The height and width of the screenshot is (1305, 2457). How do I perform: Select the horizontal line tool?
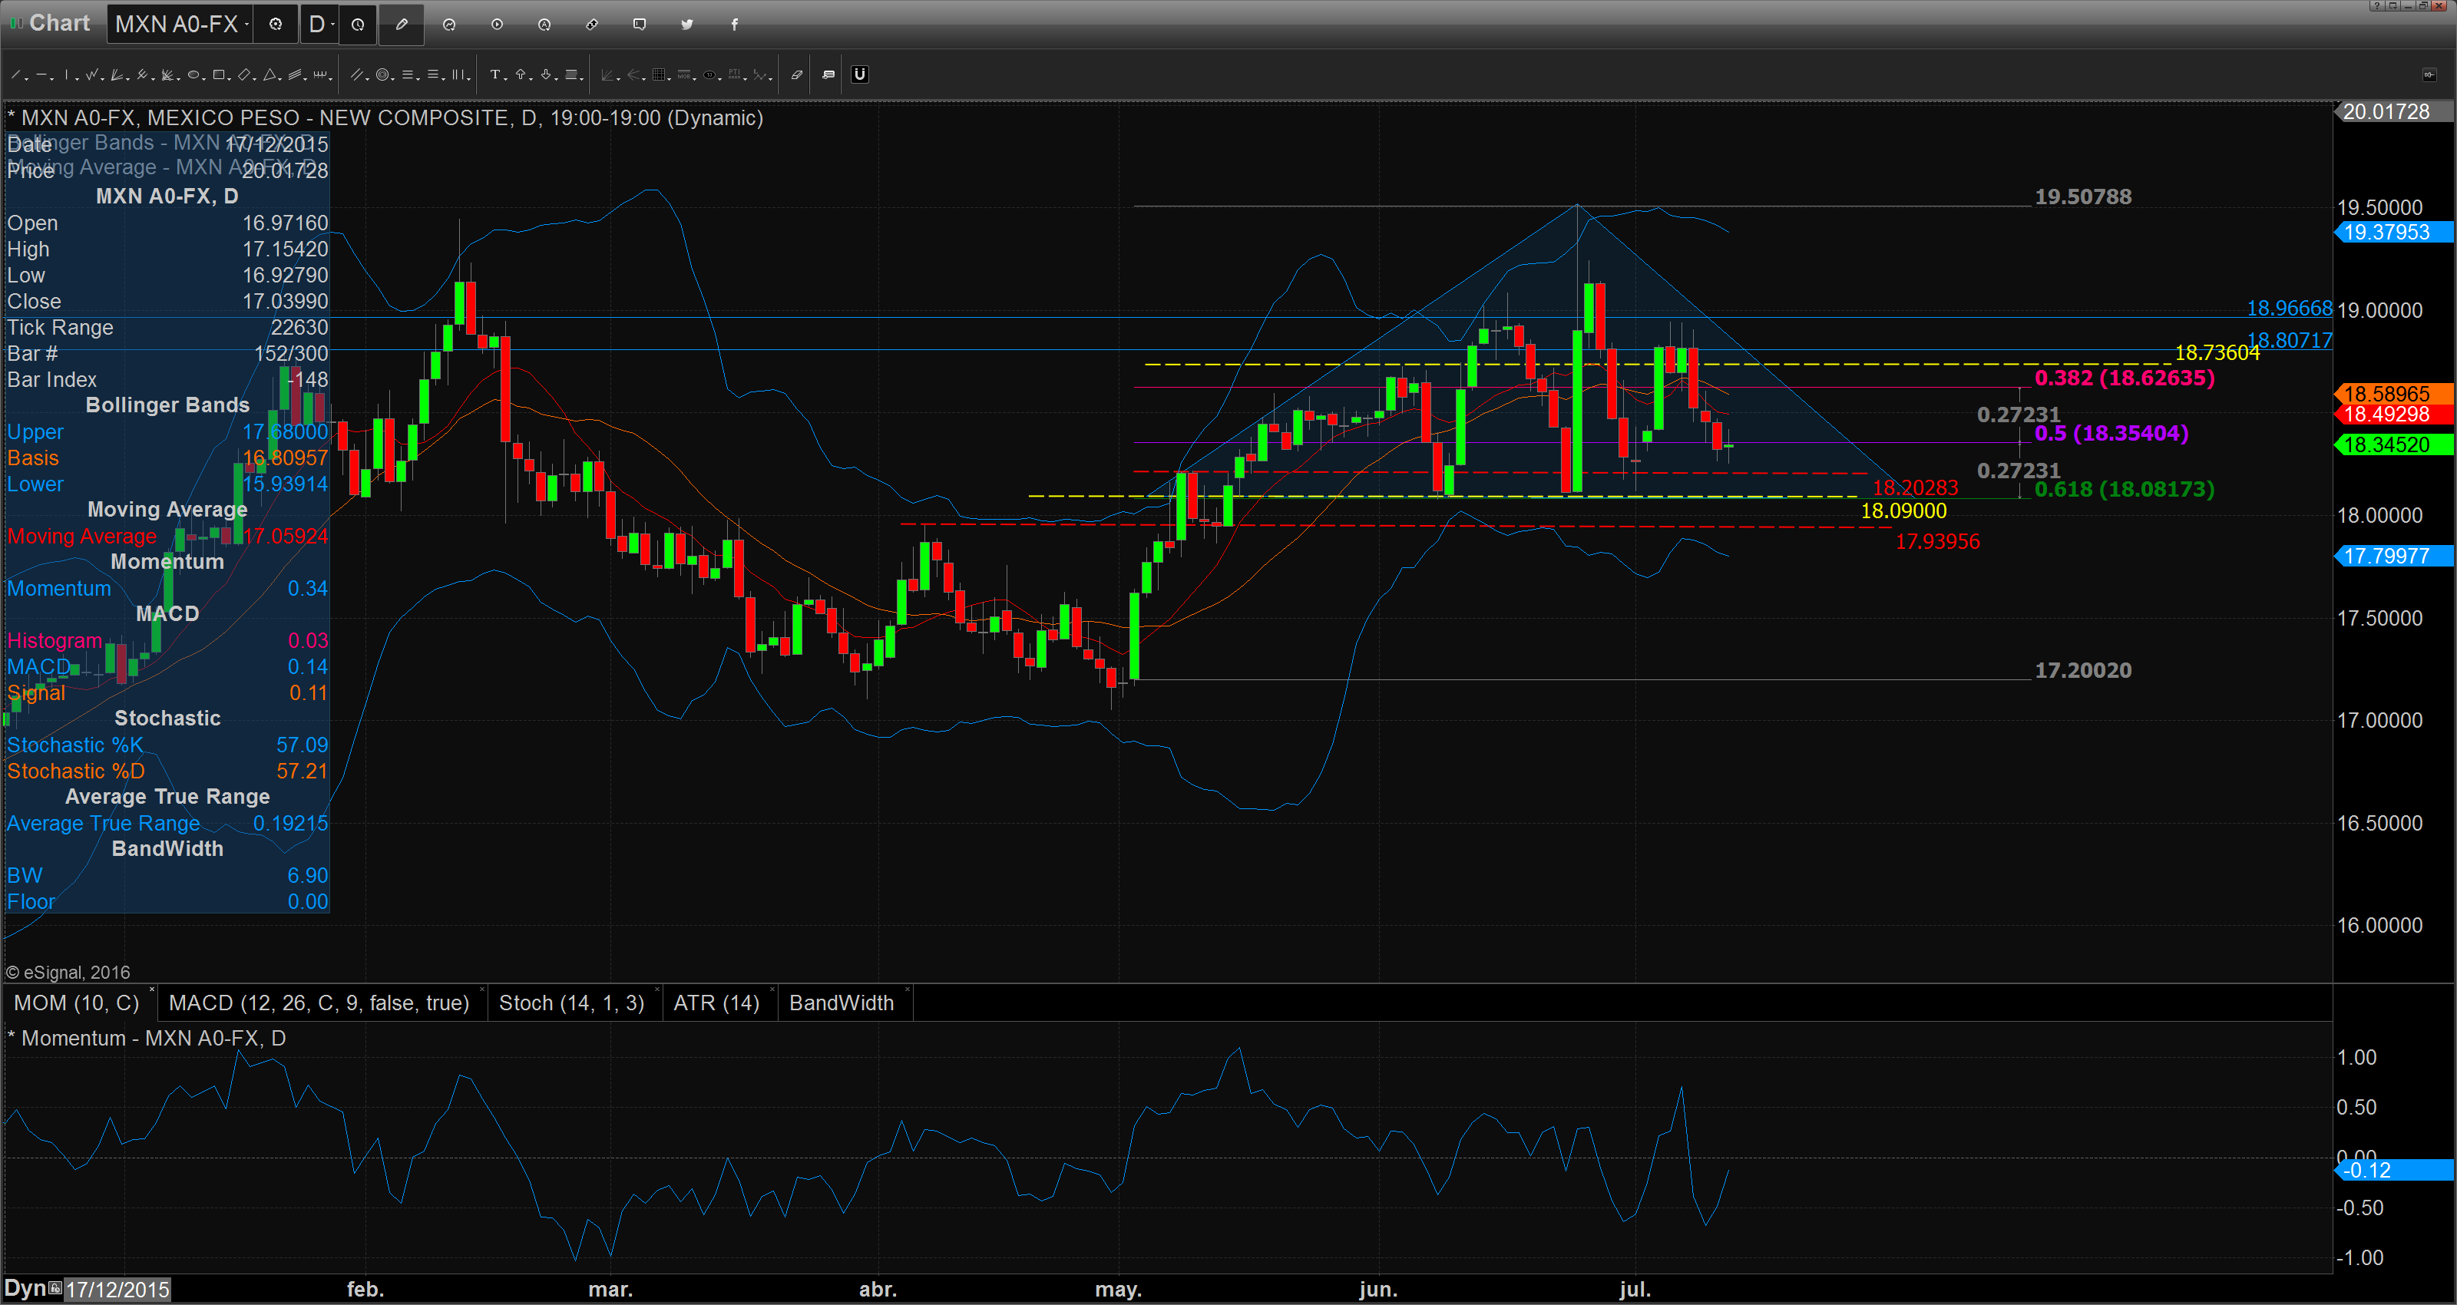click(42, 74)
